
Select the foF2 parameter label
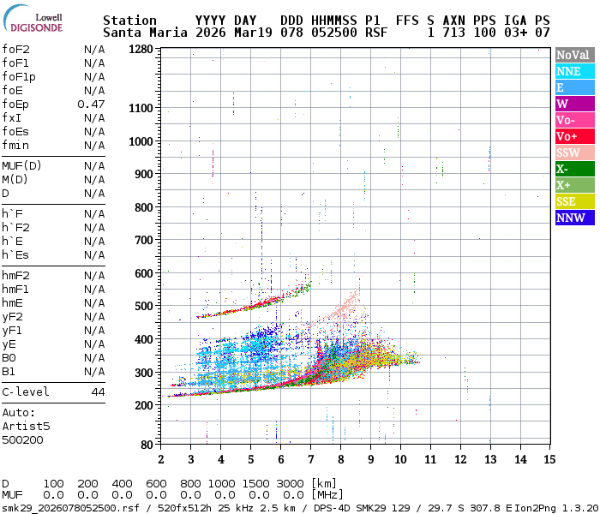click(x=15, y=49)
